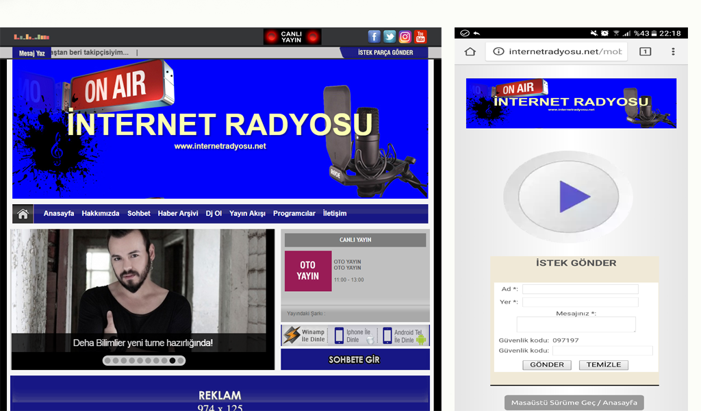Viewport: 701px width, 411px height.
Task: Open the İSTEK PARÇA GÖNDER tab
Action: pyautogui.click(x=385, y=53)
